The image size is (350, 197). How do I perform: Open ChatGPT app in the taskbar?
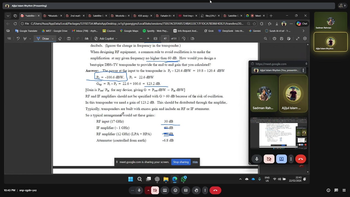point(157,179)
